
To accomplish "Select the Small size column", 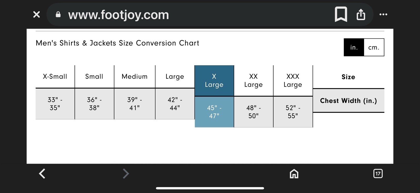I will [x=94, y=77].
